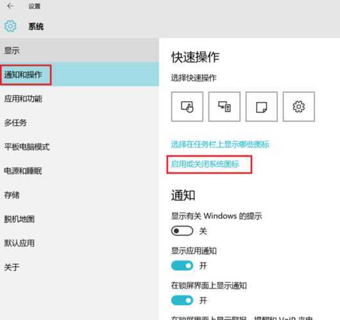
Task: Select the Note quick action tile
Action: (262, 107)
